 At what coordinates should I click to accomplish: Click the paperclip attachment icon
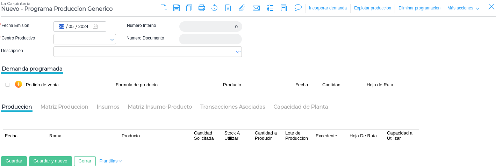pyautogui.click(x=242, y=8)
